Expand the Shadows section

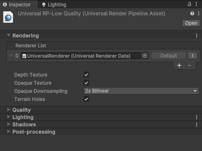[9, 124]
